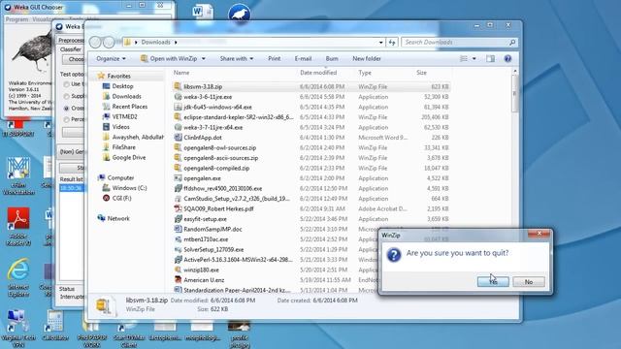Image resolution: width=621 pixels, height=349 pixels.
Task: Create a New folder
Action: tap(367, 58)
